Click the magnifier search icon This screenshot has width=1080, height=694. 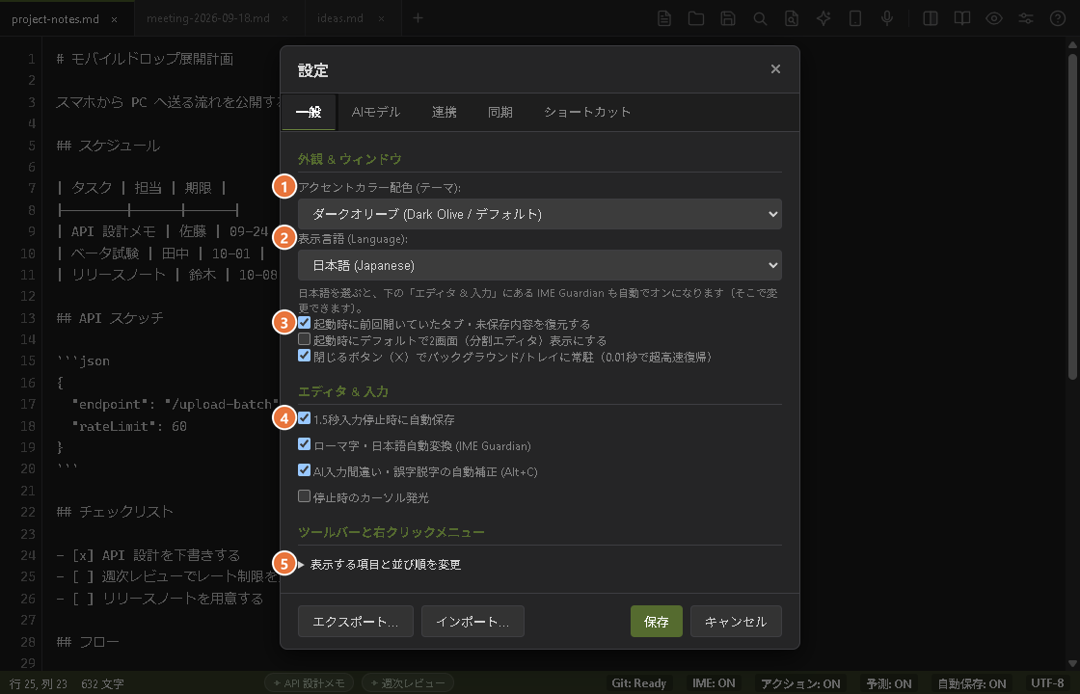pos(760,18)
